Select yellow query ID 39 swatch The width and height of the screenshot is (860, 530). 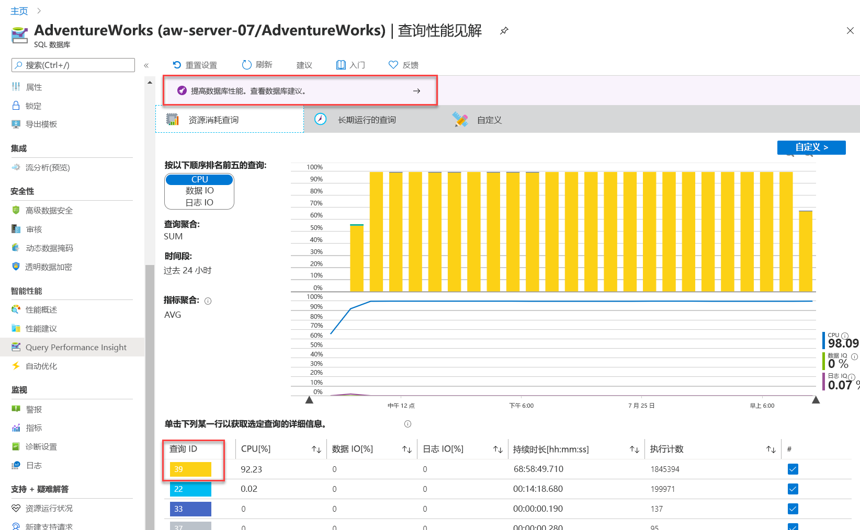(190, 469)
